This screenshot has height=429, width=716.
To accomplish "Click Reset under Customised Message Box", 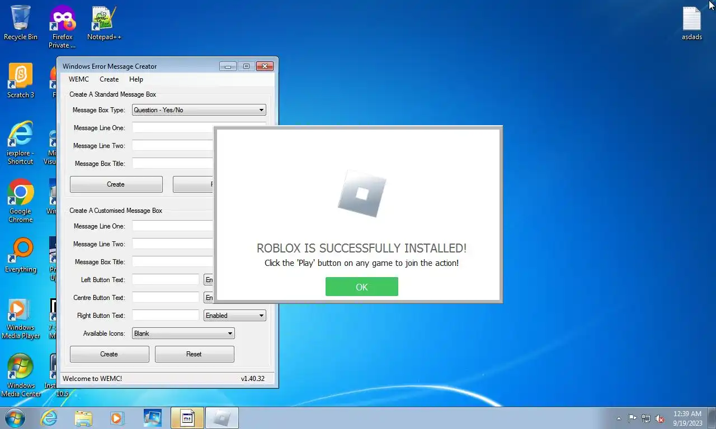I will [x=194, y=354].
